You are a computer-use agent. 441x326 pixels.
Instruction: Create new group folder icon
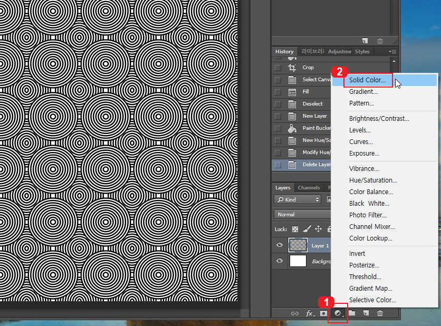click(x=352, y=313)
